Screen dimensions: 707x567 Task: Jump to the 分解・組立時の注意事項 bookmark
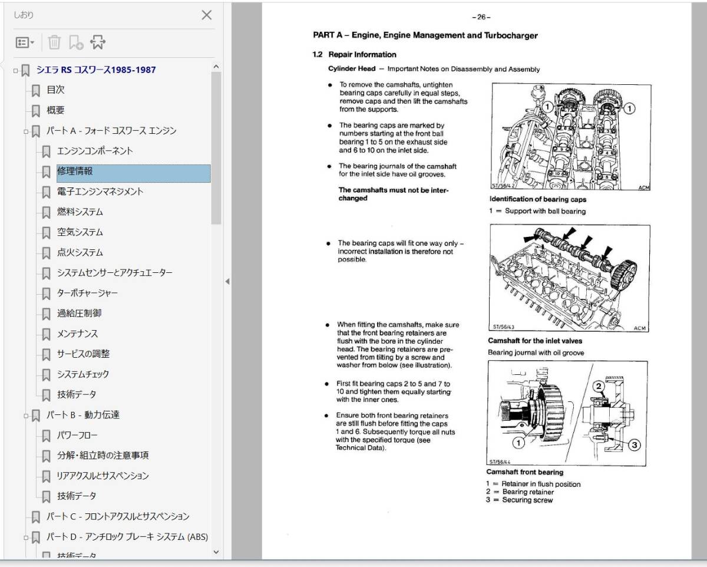pyautogui.click(x=103, y=456)
